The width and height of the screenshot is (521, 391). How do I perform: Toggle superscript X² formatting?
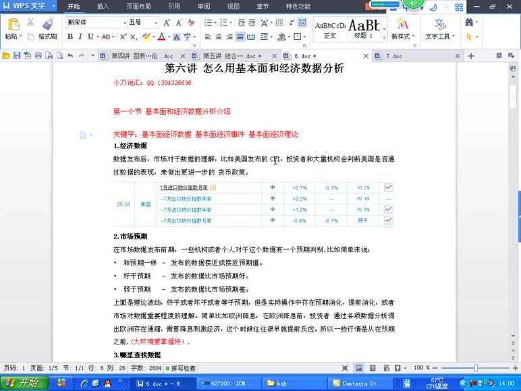pyautogui.click(x=124, y=36)
